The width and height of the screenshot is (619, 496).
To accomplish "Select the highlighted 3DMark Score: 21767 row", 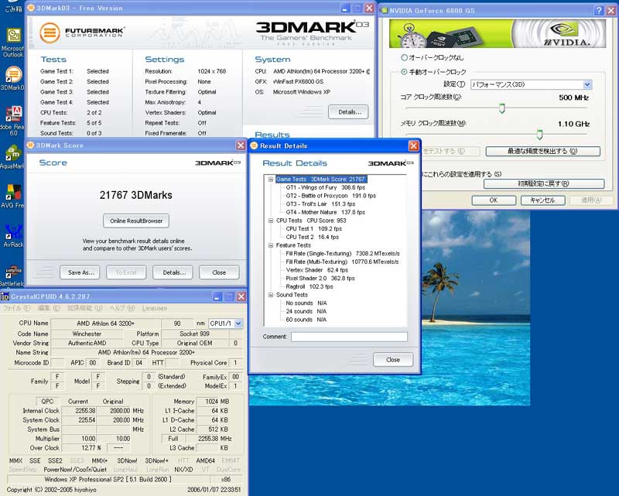I will pyautogui.click(x=321, y=180).
